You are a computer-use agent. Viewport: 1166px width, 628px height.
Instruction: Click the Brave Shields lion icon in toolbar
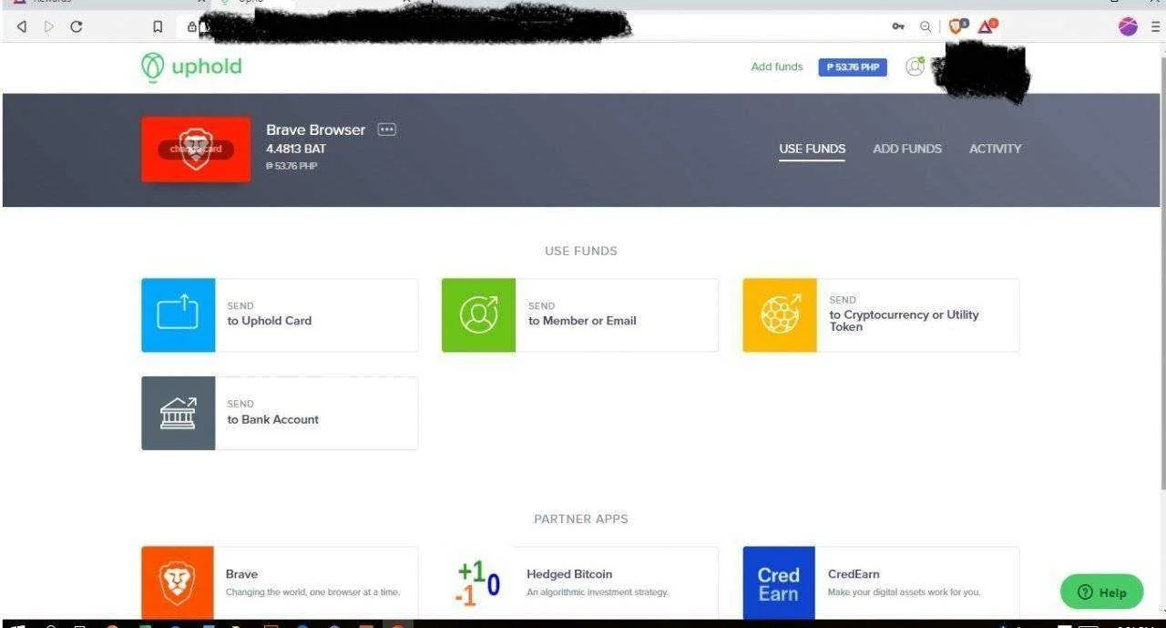957,26
